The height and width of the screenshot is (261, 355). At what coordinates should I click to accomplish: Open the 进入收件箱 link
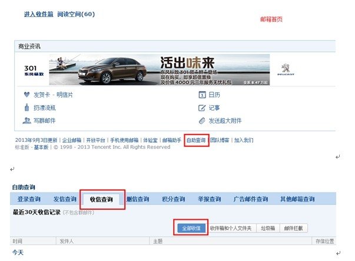tap(39, 14)
